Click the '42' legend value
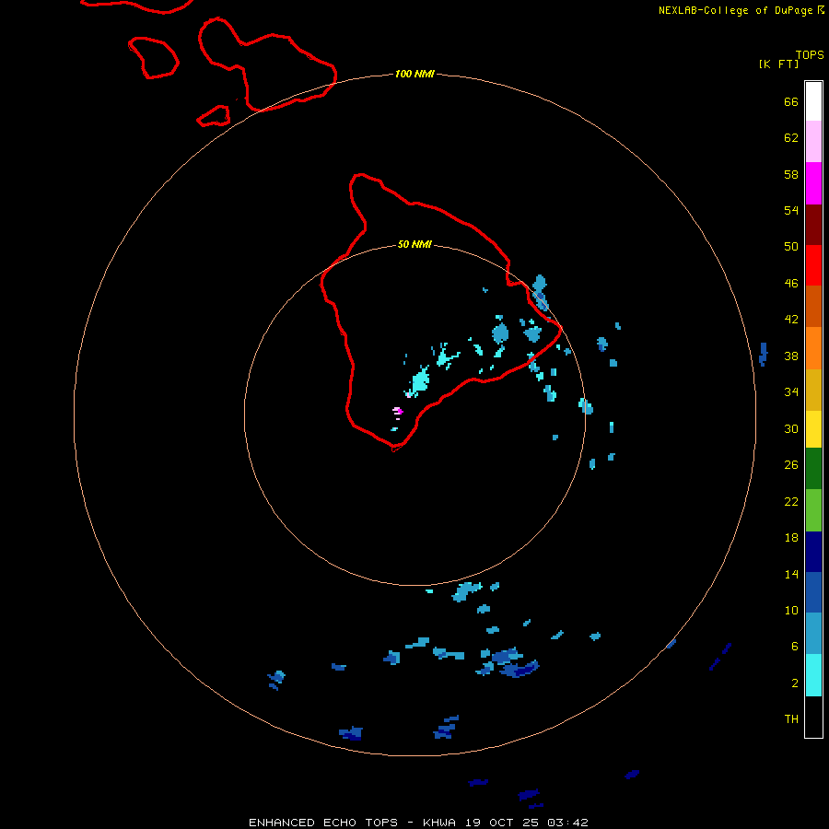 [x=791, y=319]
